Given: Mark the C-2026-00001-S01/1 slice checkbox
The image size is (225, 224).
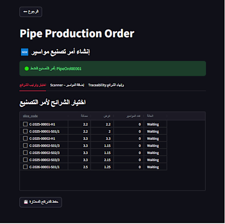Looking at the screenshot, I should click(x=25, y=167).
